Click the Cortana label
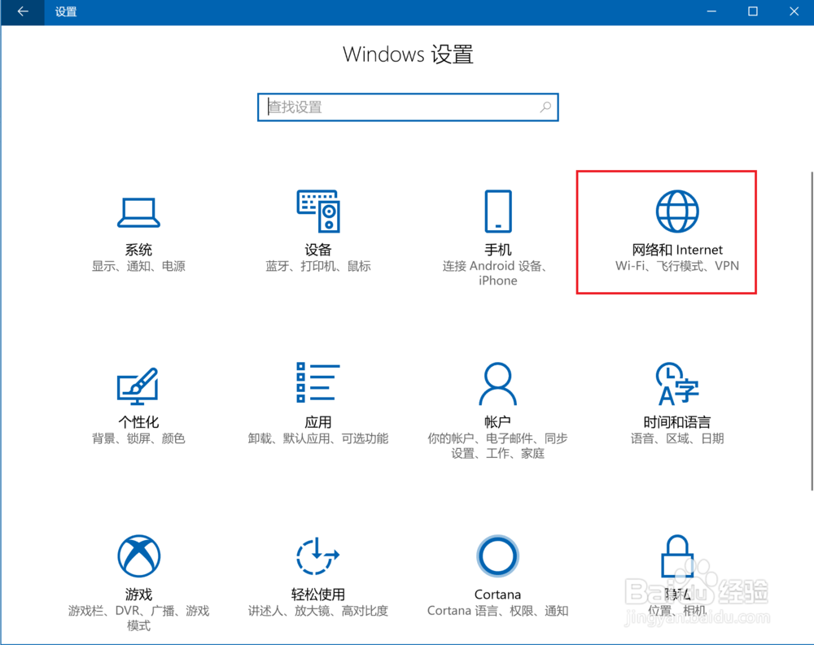This screenshot has width=814, height=645. 497,594
